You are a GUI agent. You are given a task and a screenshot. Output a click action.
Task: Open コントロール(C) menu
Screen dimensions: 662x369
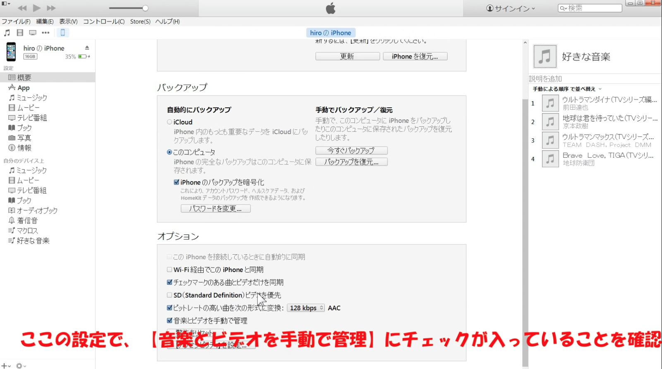coord(104,22)
